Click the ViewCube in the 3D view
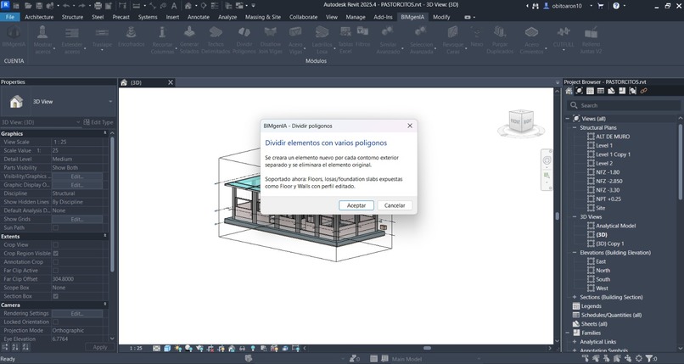Viewport: 684px width, 364px height. 521,120
